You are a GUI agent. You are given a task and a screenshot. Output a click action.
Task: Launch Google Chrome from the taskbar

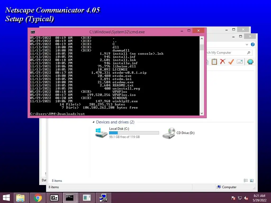point(38,198)
